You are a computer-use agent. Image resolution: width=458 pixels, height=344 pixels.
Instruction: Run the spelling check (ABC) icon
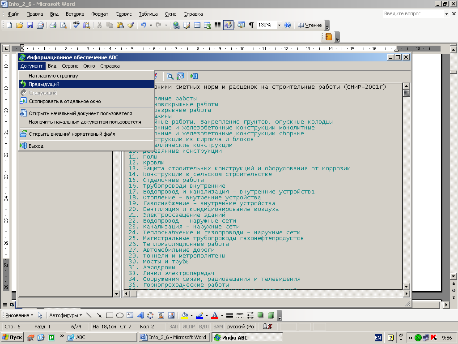76,25
